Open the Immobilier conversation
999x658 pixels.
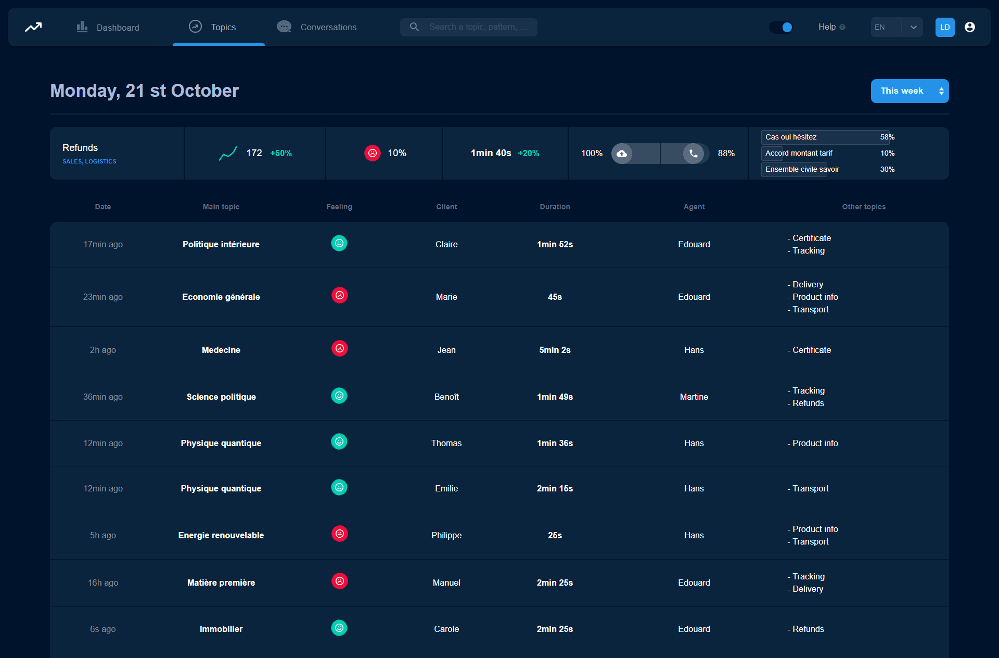coord(221,629)
